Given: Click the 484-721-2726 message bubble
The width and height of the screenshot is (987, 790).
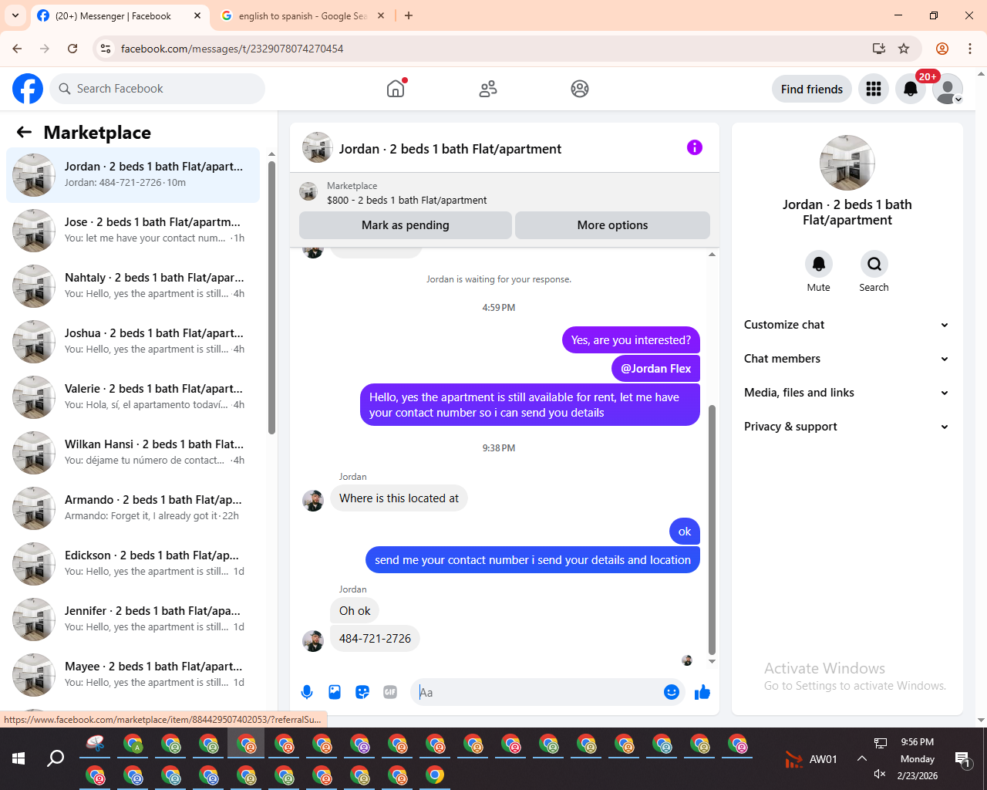Looking at the screenshot, I should [375, 639].
